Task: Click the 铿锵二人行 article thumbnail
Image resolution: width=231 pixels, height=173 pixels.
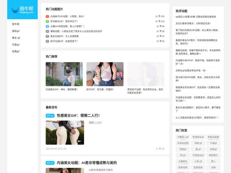Action: coord(65,133)
